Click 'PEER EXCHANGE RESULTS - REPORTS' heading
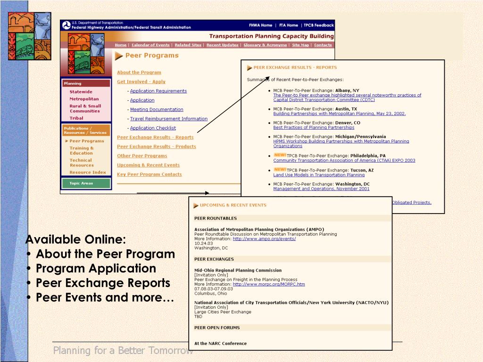This screenshot has width=483, height=362. tap(295, 67)
